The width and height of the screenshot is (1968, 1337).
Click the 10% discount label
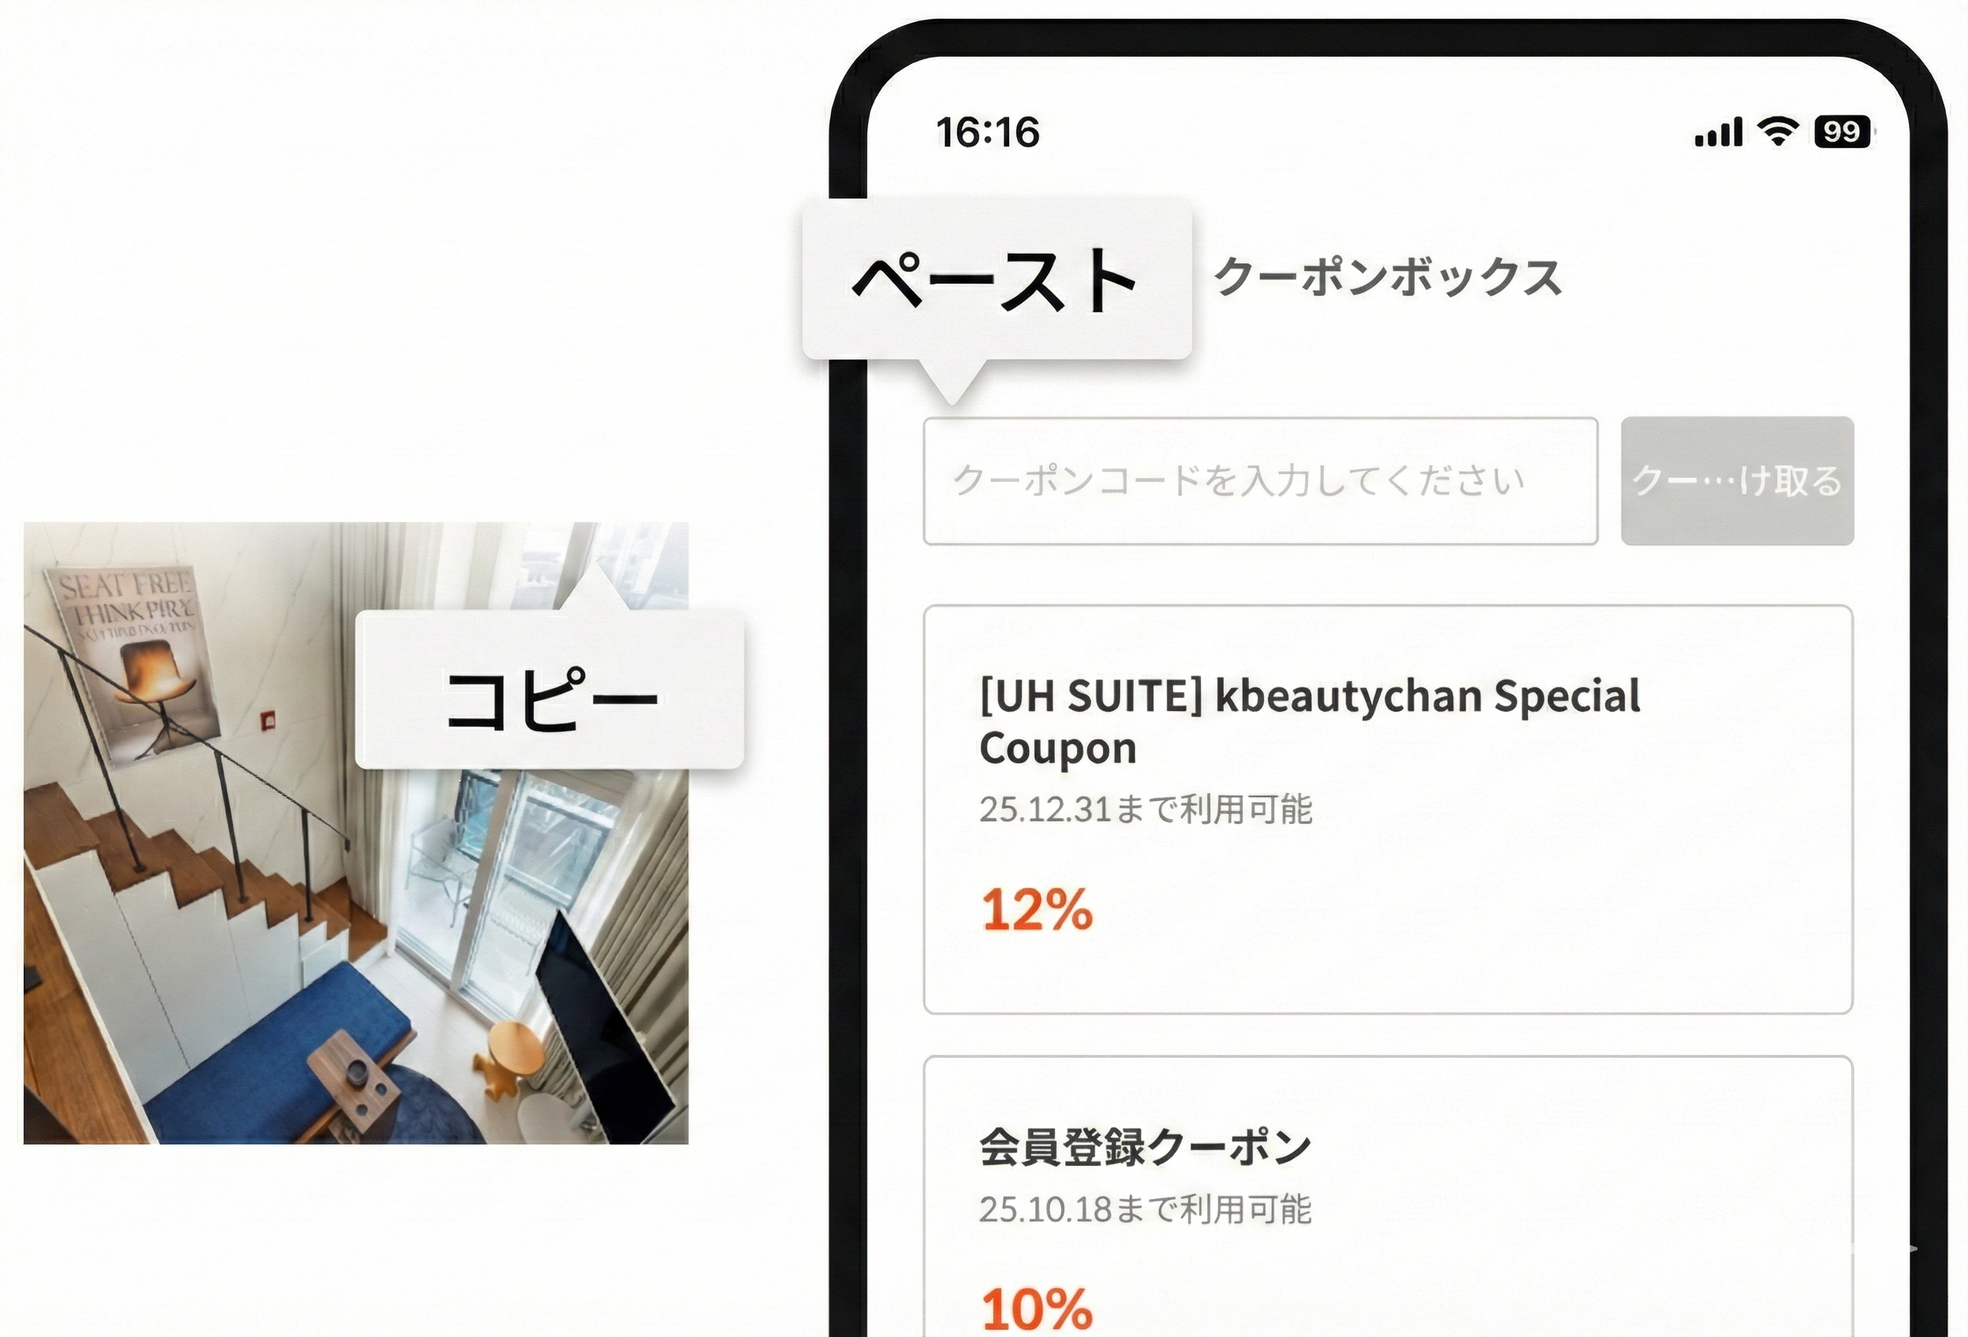pos(1037,1308)
